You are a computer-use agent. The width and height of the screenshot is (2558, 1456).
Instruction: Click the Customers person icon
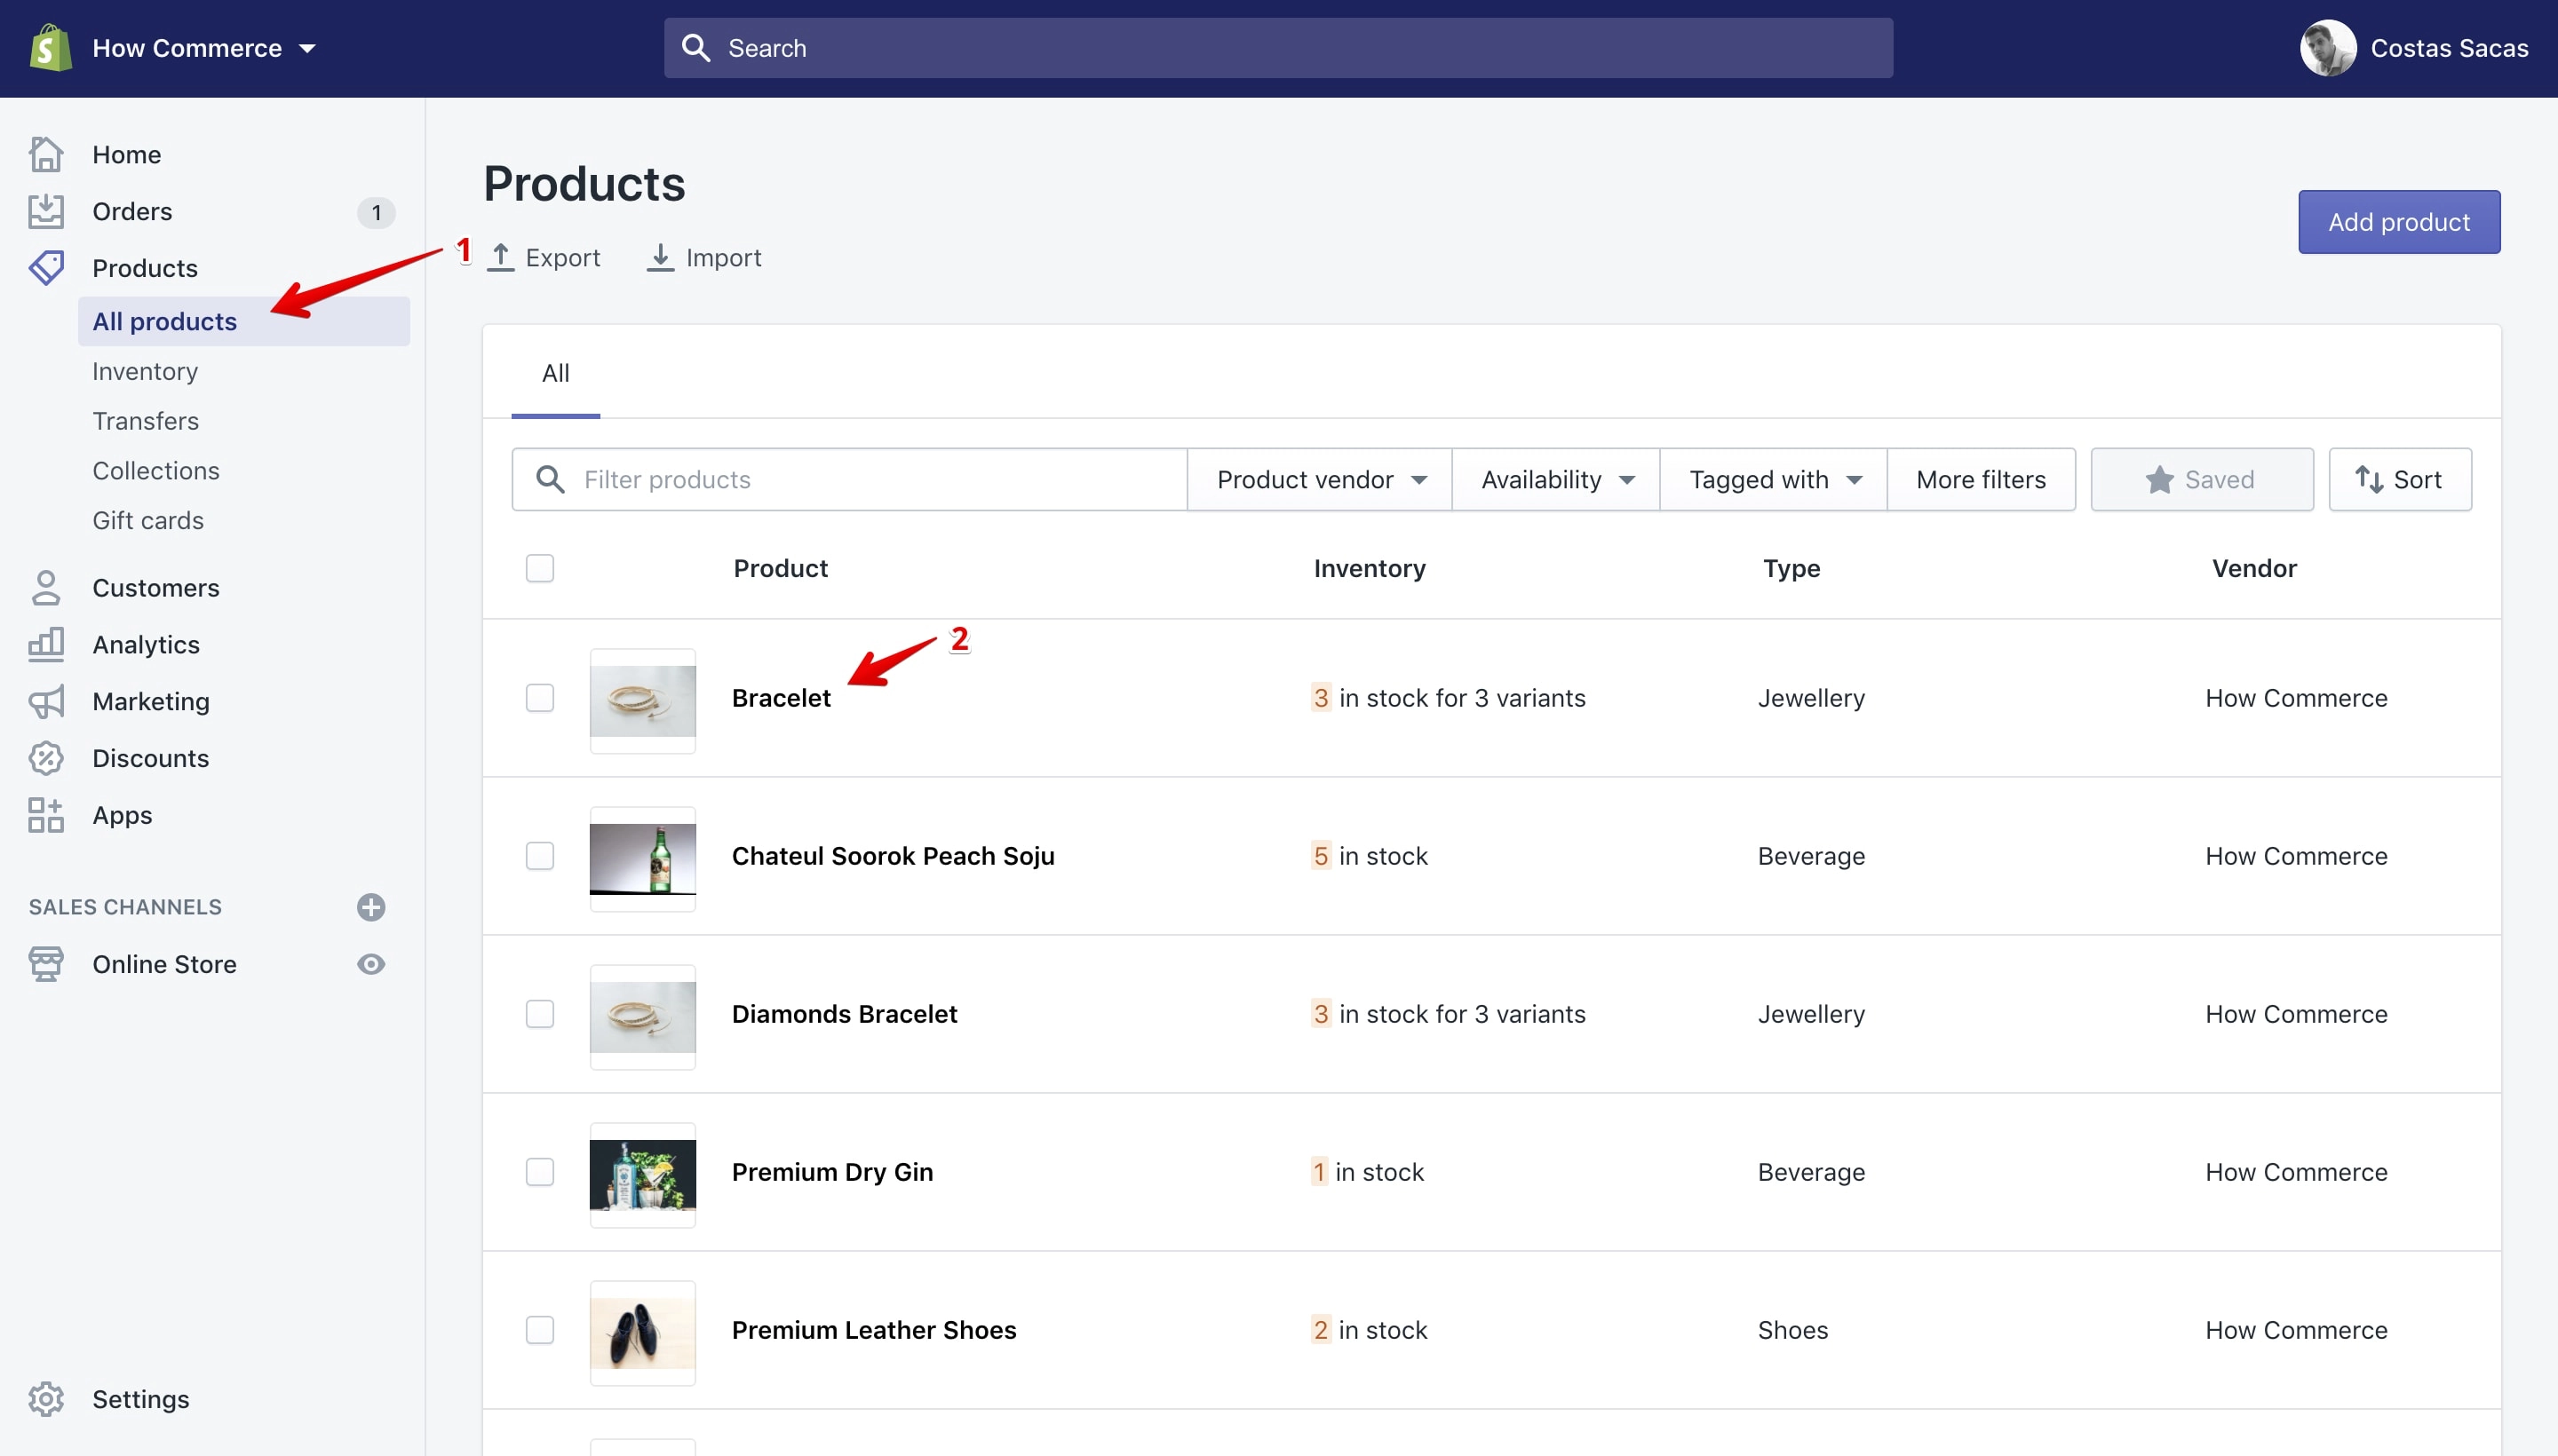(46, 588)
